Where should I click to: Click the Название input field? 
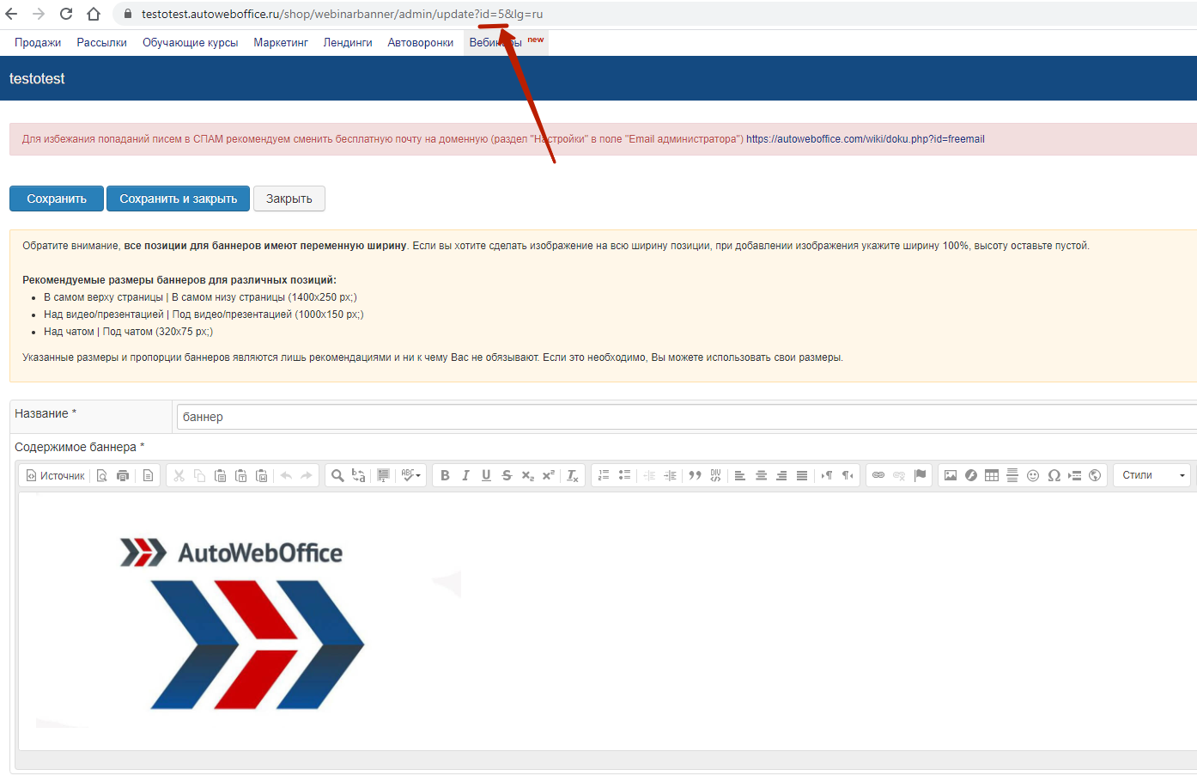point(687,417)
